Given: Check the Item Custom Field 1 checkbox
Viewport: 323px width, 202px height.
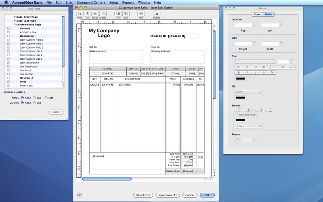Looking at the screenshot, I should coord(8,40).
